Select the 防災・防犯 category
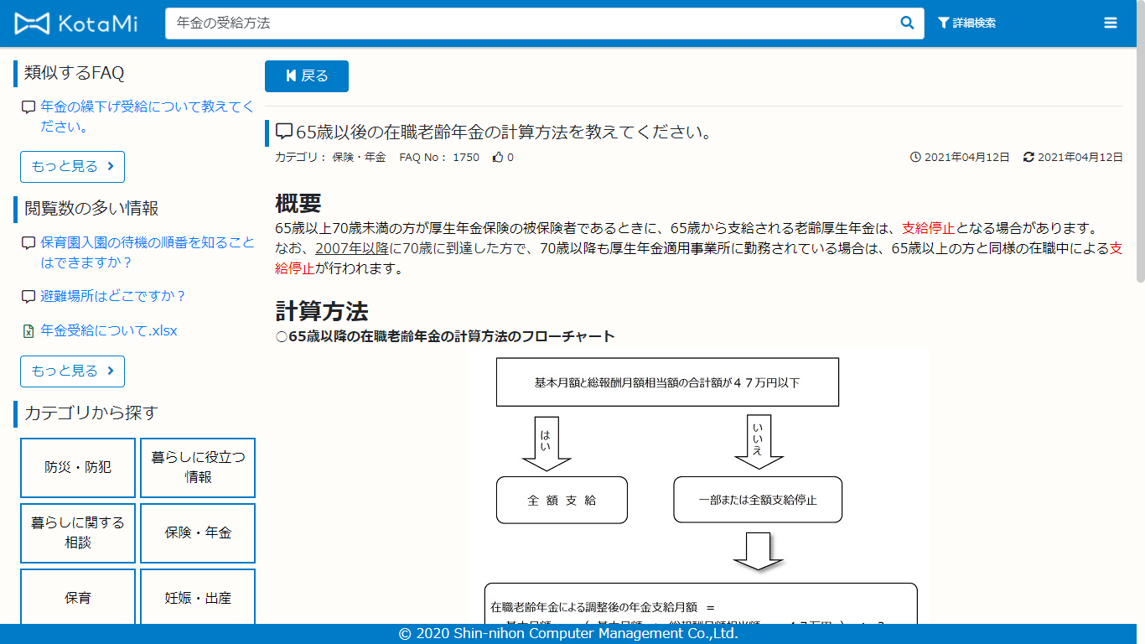Image resolution: width=1145 pixels, height=644 pixels. tap(78, 468)
